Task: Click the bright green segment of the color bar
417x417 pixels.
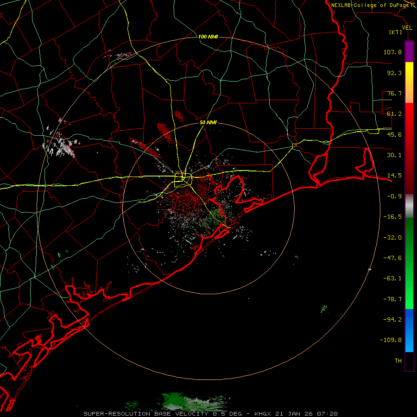Action: click(409, 263)
